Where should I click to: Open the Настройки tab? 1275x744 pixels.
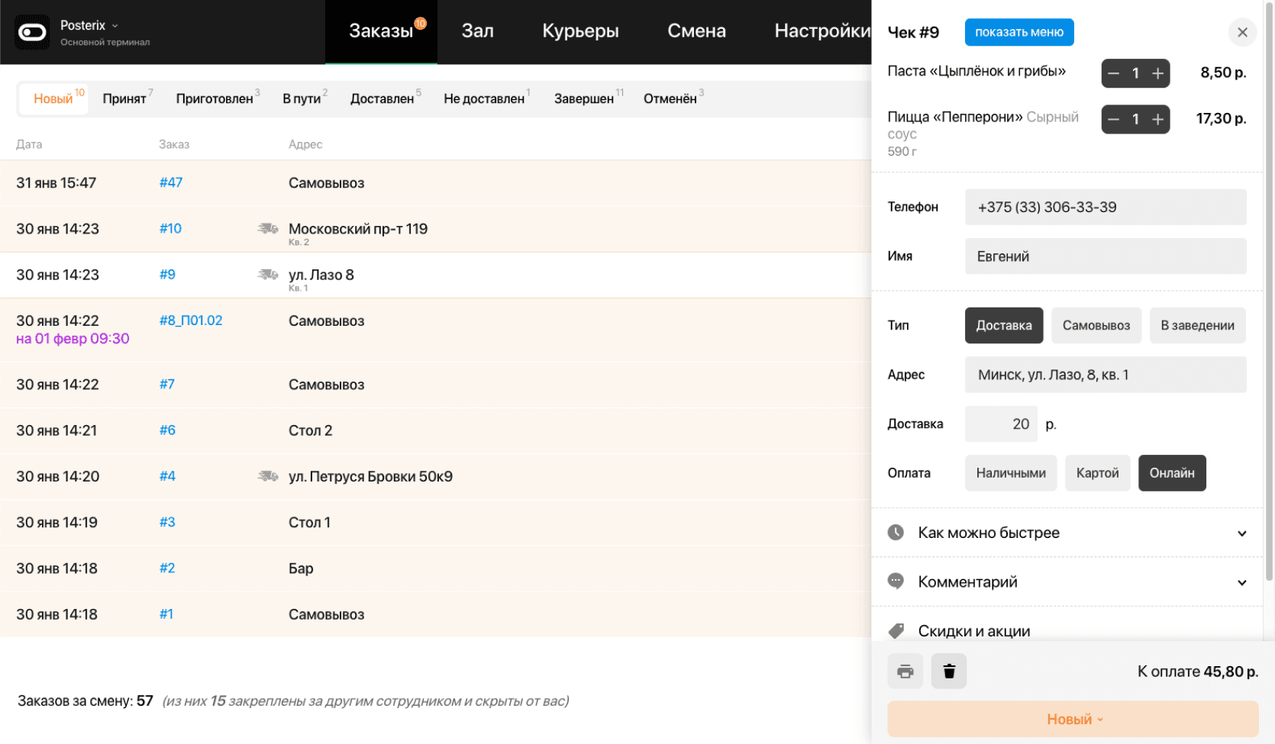click(822, 31)
